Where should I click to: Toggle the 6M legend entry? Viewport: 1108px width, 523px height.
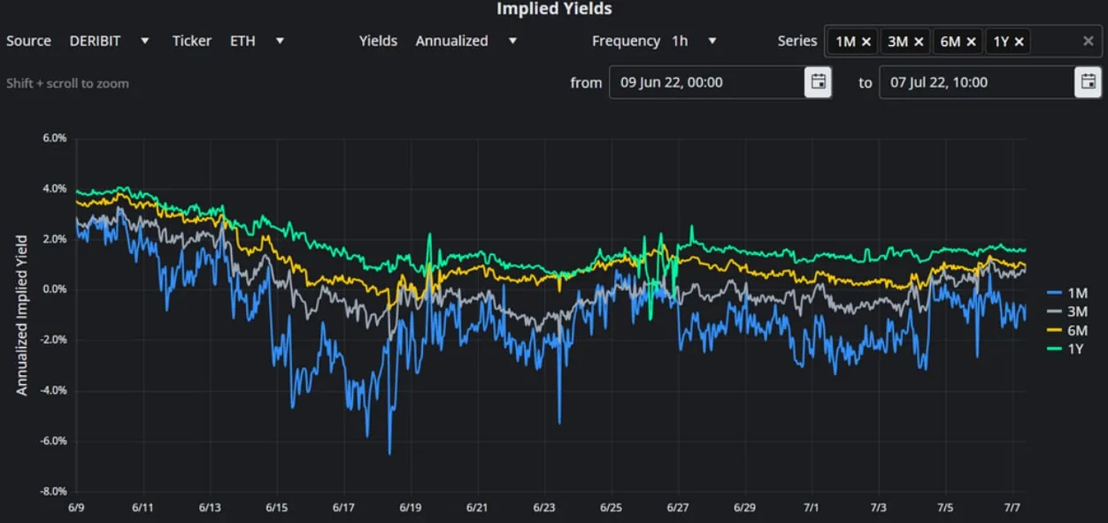tap(1066, 330)
